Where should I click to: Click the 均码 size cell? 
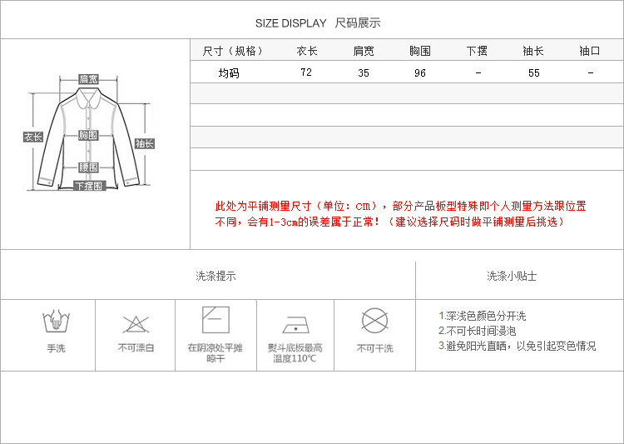point(229,73)
